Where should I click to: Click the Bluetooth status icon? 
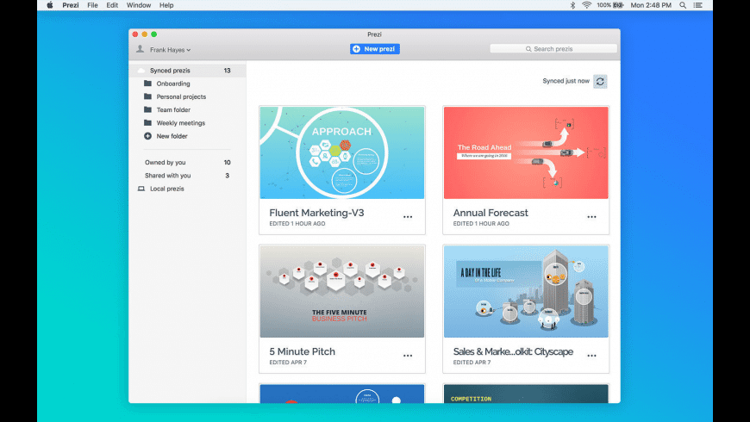pyautogui.click(x=572, y=5)
